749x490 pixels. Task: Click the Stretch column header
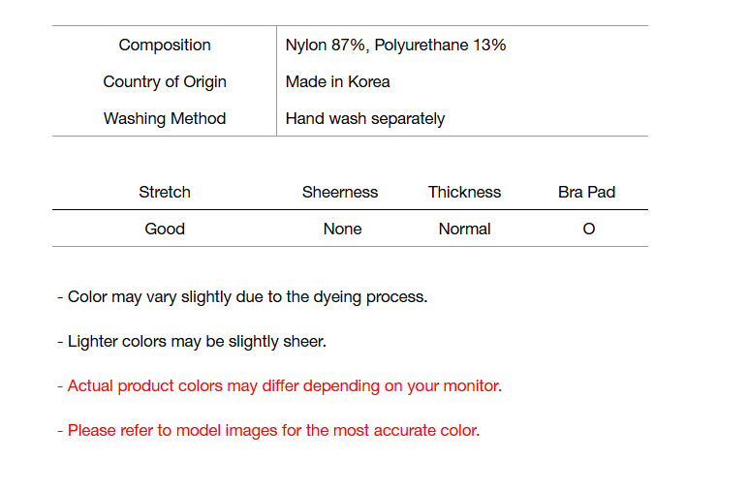(165, 192)
